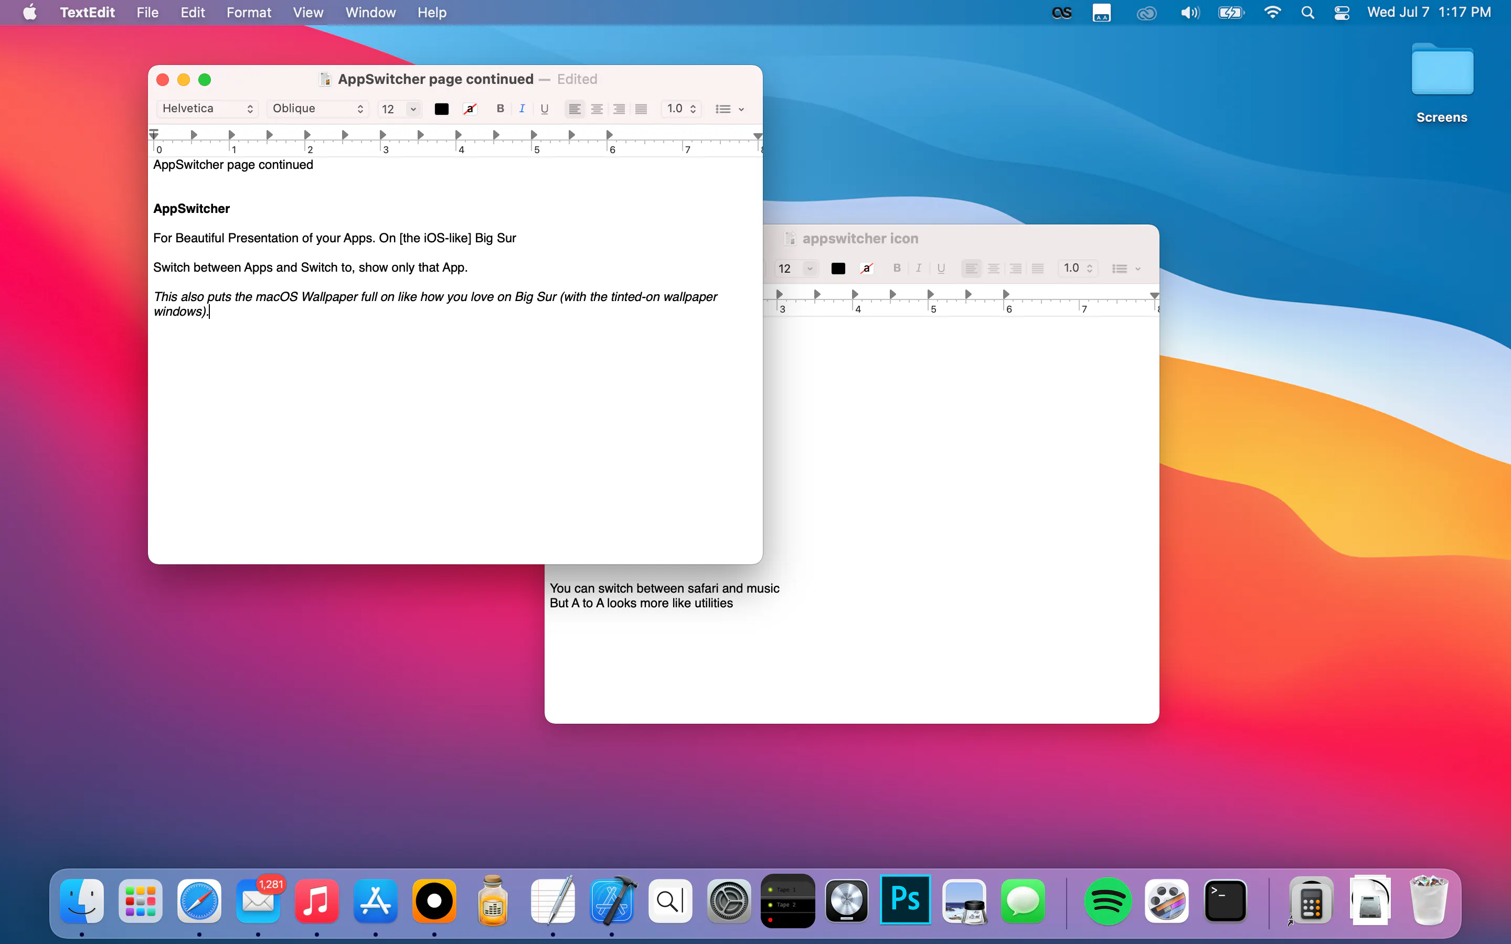Open the Edit menu
Viewport: 1511px width, 944px height.
point(193,13)
